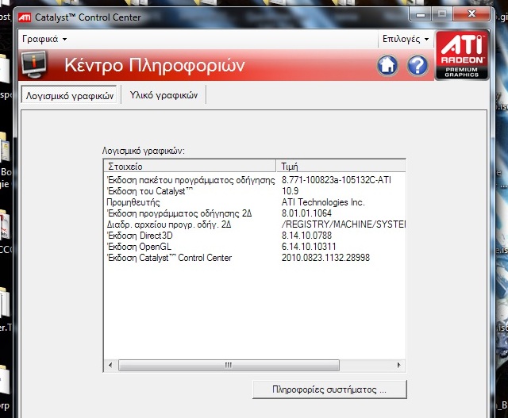Viewport: 508px width, 418px height.
Task: Click the /REGISTRY/MACHINE/SYSTEM path value
Action: (344, 224)
